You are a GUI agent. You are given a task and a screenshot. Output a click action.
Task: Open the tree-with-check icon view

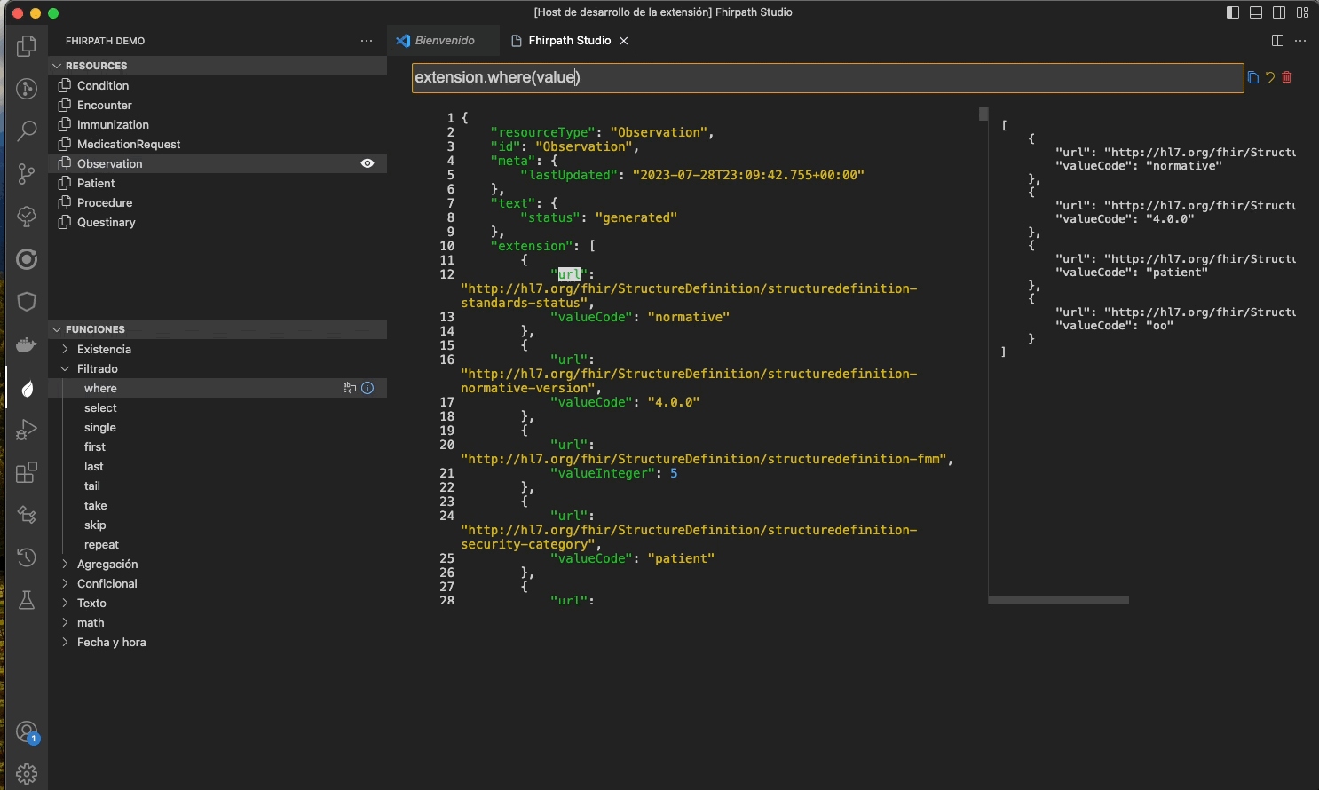coord(27,216)
